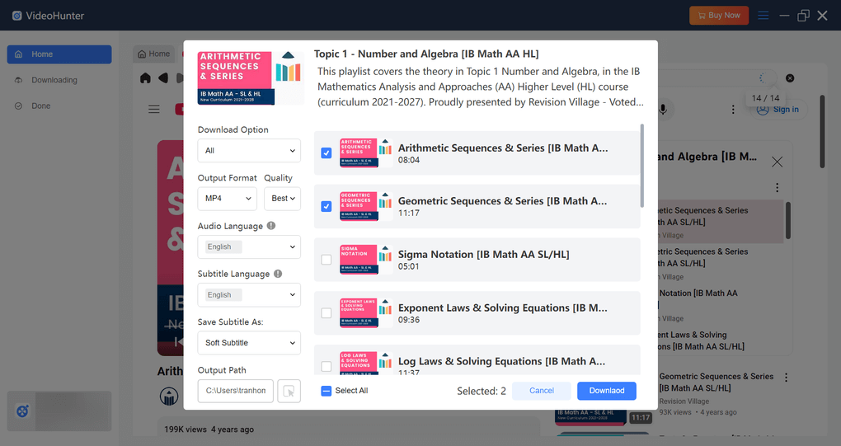Click the Cancel button in the dialog
The width and height of the screenshot is (841, 446).
542,391
